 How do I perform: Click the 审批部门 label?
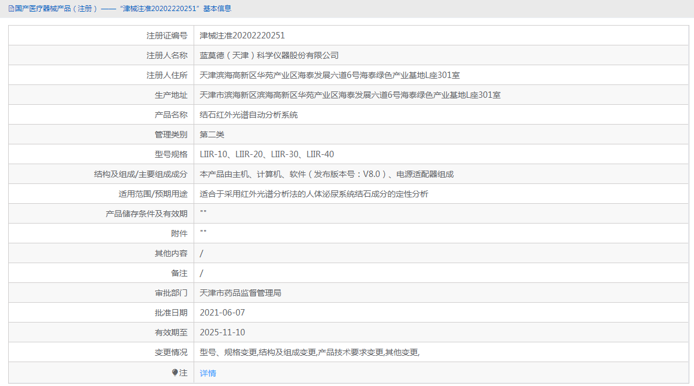pos(171,293)
